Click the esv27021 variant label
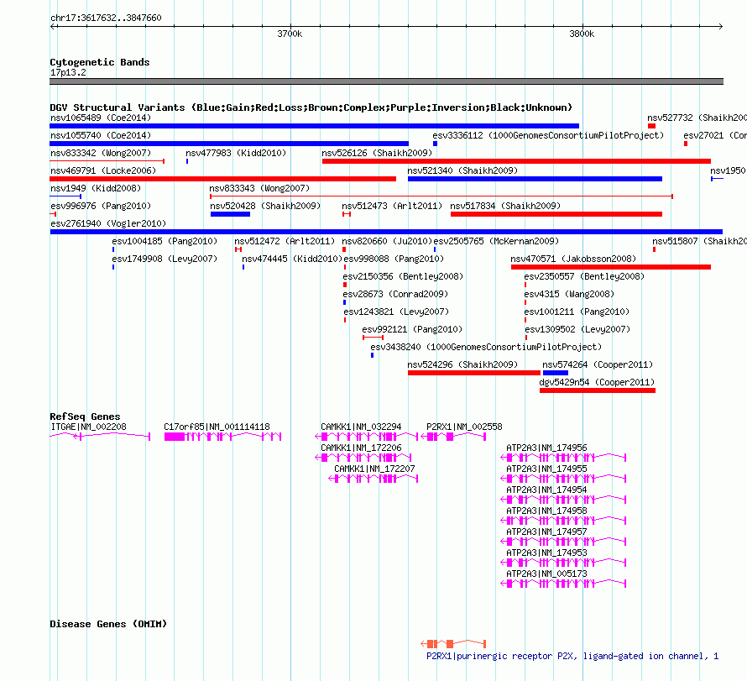The width and height of the screenshot is (747, 681). [714, 135]
